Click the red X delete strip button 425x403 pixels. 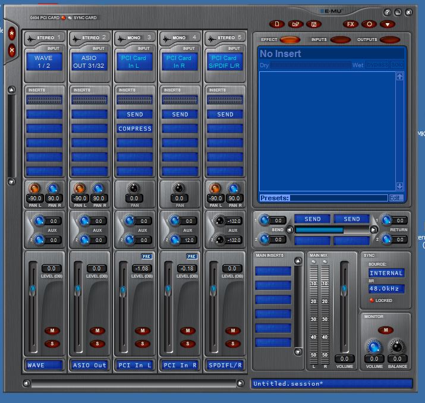12,50
